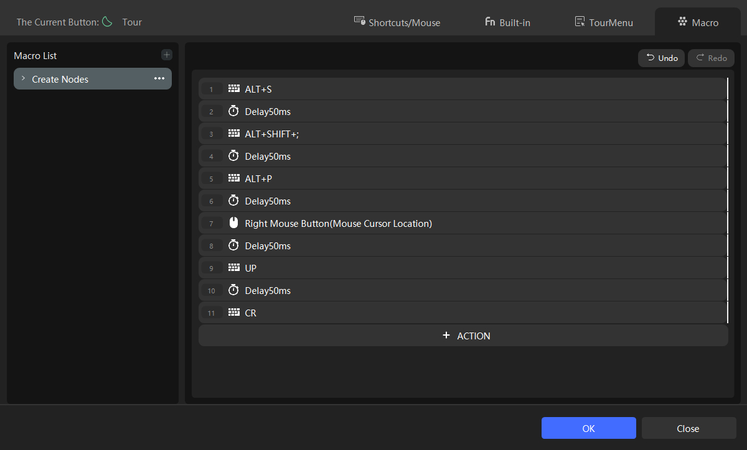Image resolution: width=747 pixels, height=450 pixels.
Task: Undo the last macro change
Action: coord(662,58)
